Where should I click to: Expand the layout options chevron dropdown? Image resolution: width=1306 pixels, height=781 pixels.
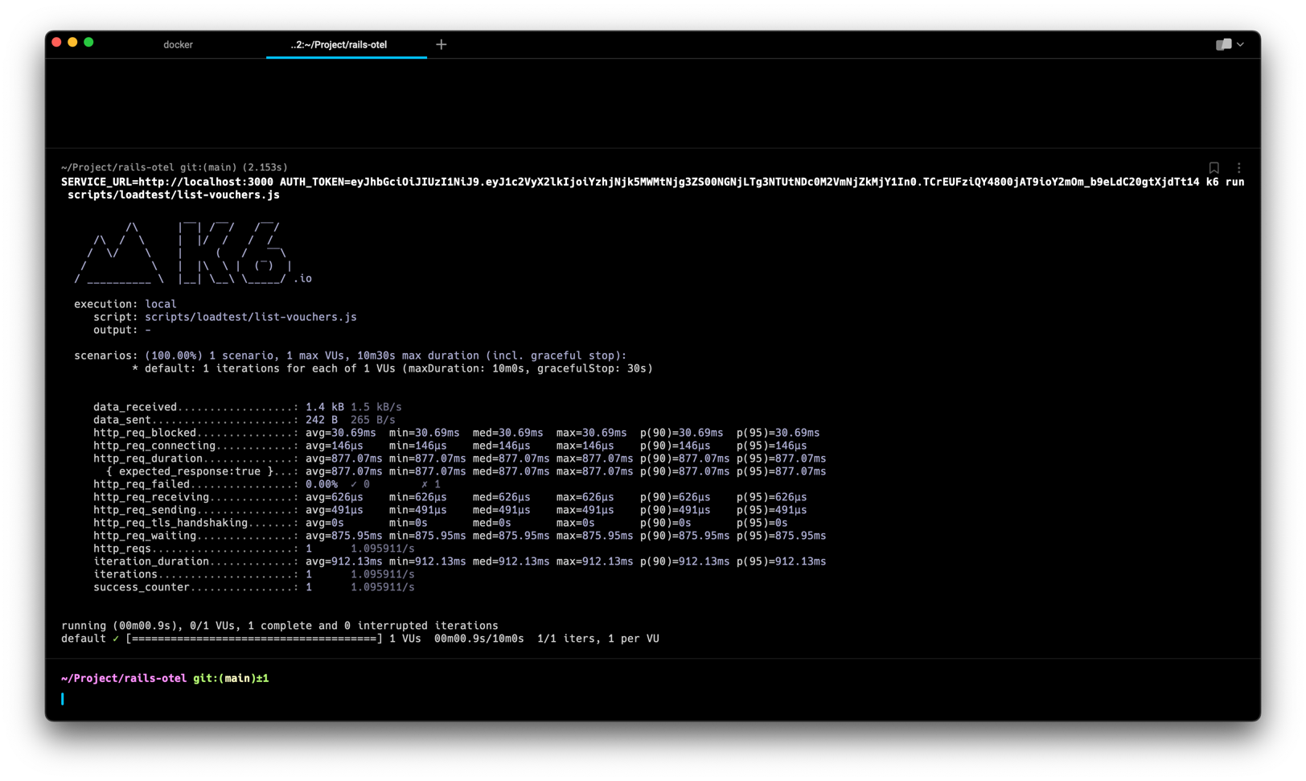(x=1240, y=45)
